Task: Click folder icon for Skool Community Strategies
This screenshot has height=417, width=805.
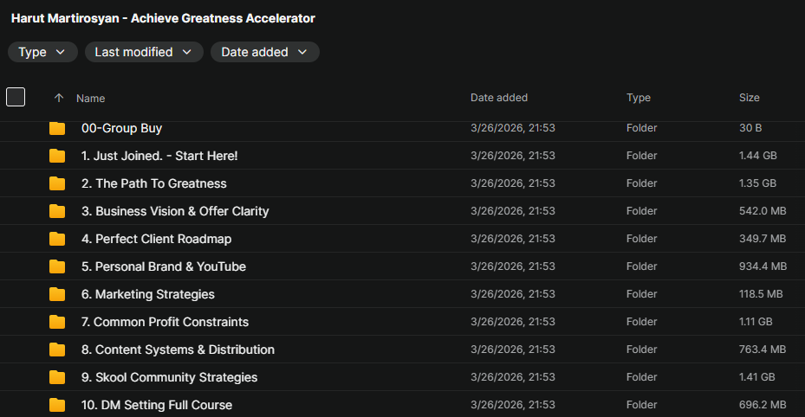Action: (x=57, y=377)
